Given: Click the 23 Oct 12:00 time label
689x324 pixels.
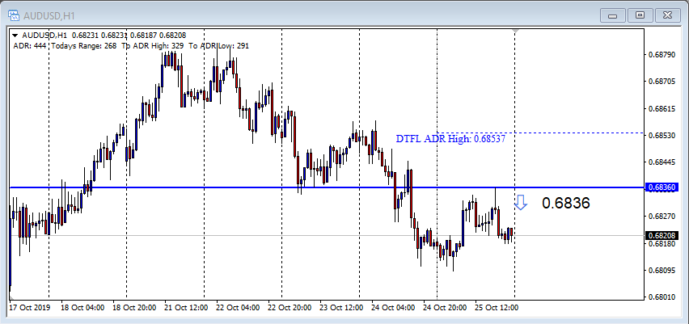Looking at the screenshot, I should (341, 308).
